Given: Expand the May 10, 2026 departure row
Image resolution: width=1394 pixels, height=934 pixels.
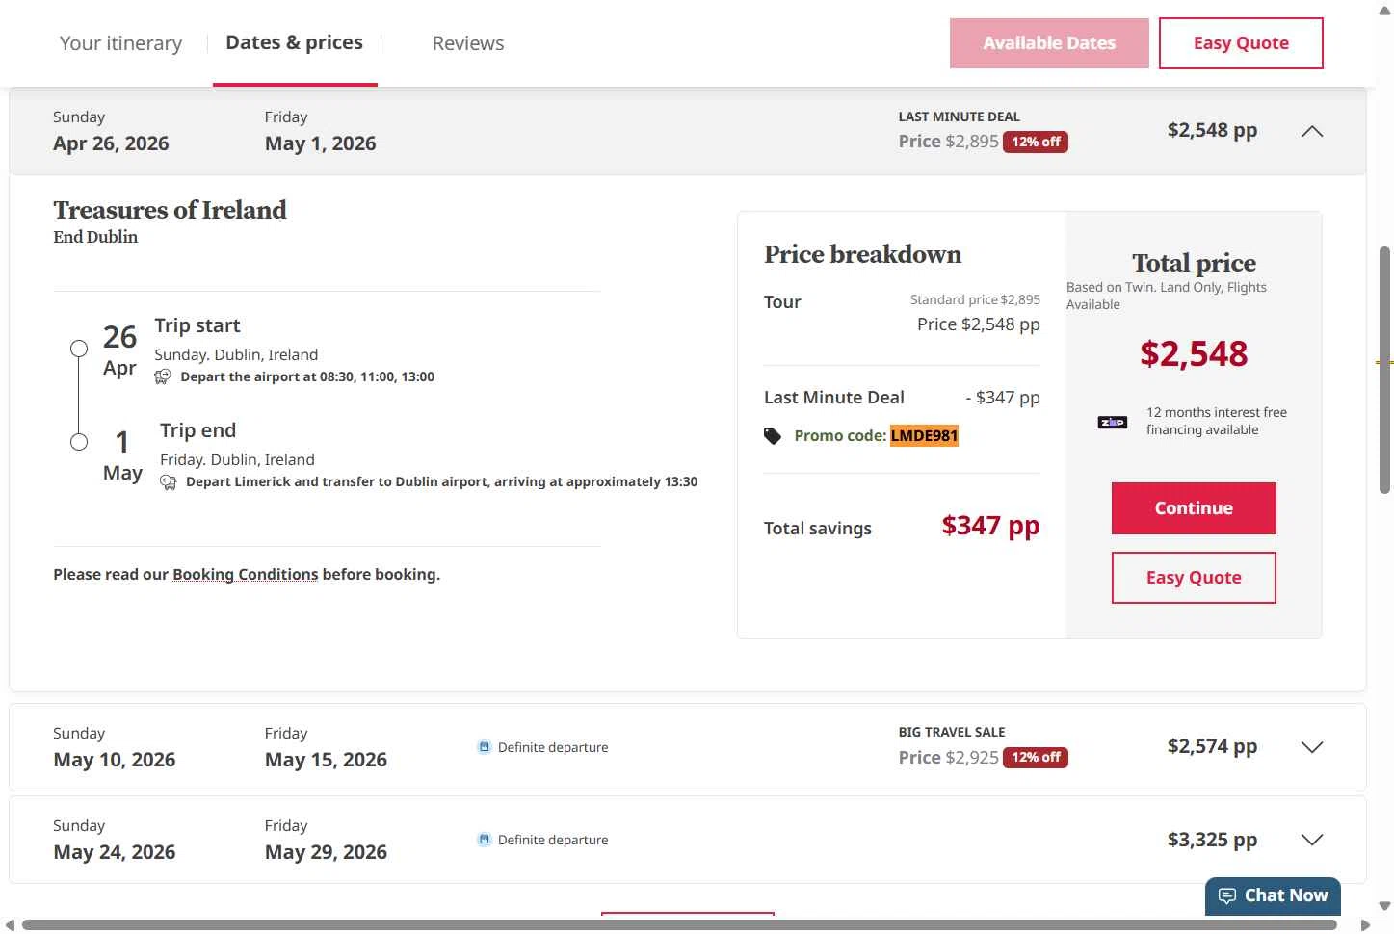Looking at the screenshot, I should point(1312,747).
